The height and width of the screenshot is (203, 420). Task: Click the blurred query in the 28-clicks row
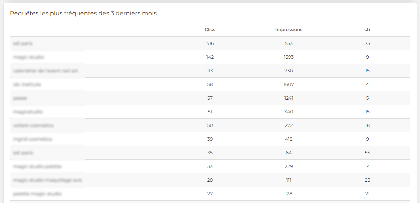coord(47,180)
